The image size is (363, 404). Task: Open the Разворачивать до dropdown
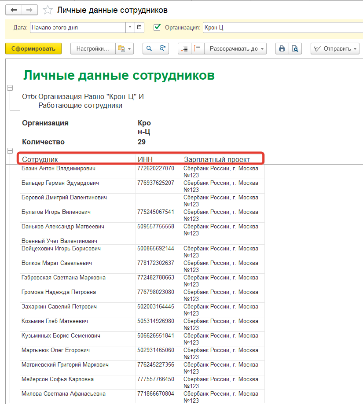point(238,49)
